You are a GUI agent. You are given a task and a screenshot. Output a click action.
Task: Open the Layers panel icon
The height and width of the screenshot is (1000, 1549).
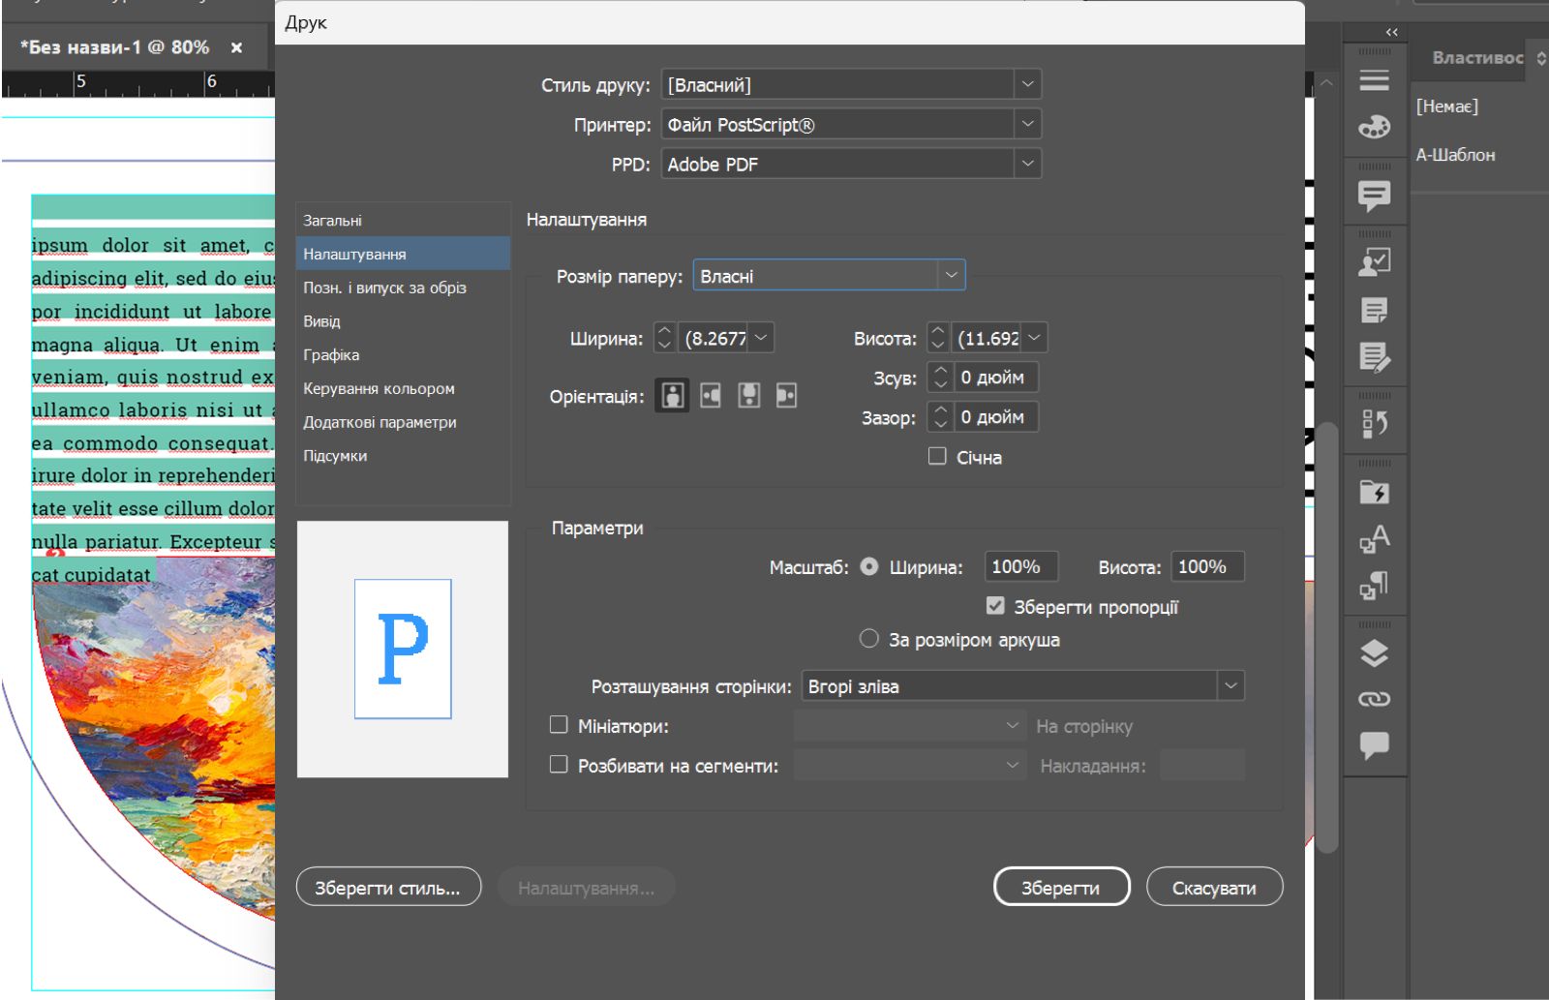pyautogui.click(x=1374, y=653)
